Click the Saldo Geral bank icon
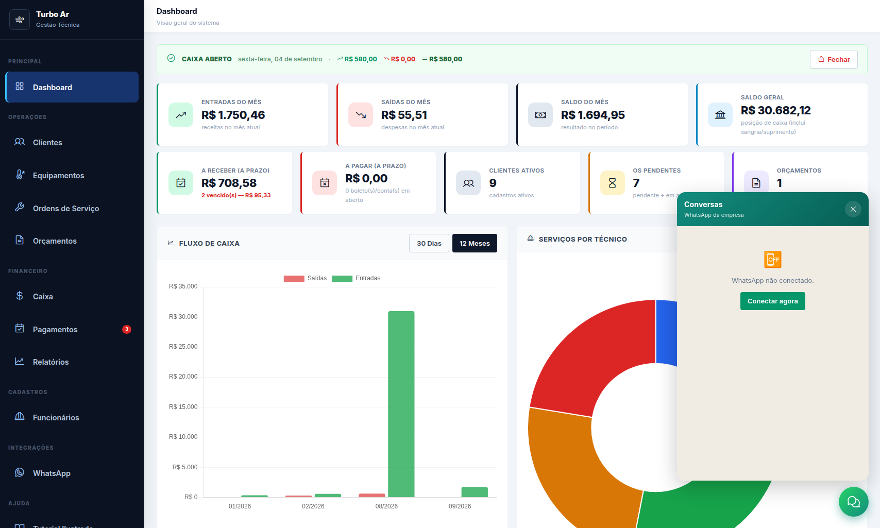Image resolution: width=880 pixels, height=528 pixels. coord(720,115)
